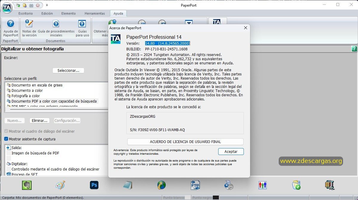Click the TA PaperPort logo in the about dialog

[x=116, y=39]
